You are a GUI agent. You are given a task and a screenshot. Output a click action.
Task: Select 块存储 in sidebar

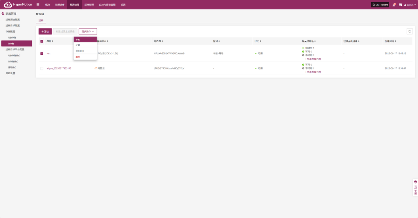(16, 43)
